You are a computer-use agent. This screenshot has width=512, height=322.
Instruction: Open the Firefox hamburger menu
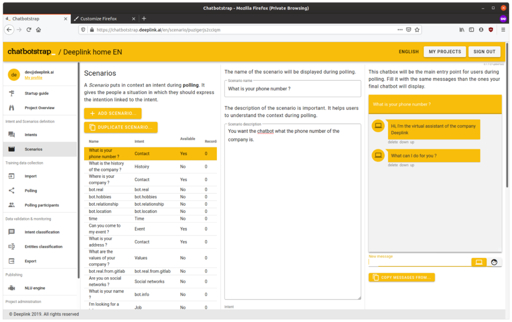point(503,29)
